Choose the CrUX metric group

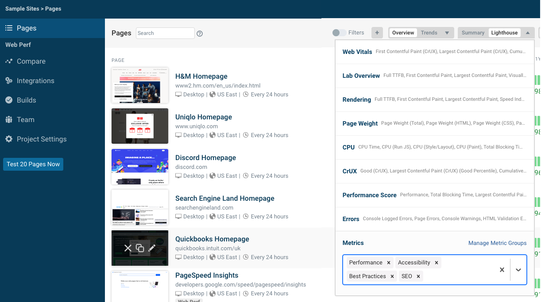coord(435,171)
